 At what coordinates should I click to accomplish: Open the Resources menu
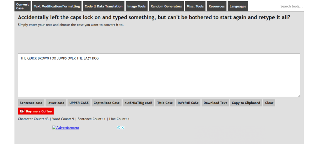click(x=217, y=6)
